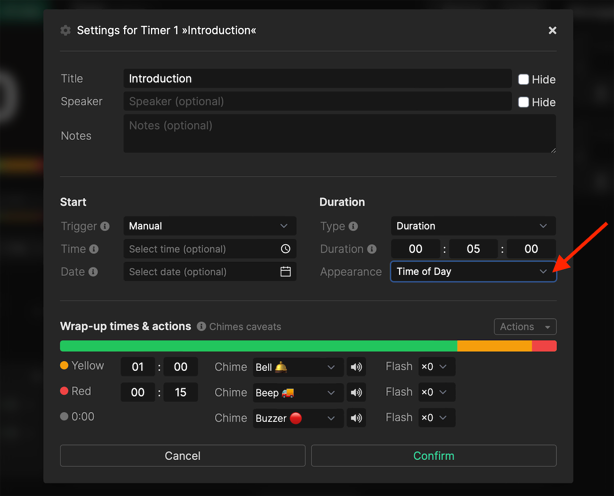This screenshot has height=496, width=614.
Task: Play the Beep chime preview speaker
Action: pos(357,393)
